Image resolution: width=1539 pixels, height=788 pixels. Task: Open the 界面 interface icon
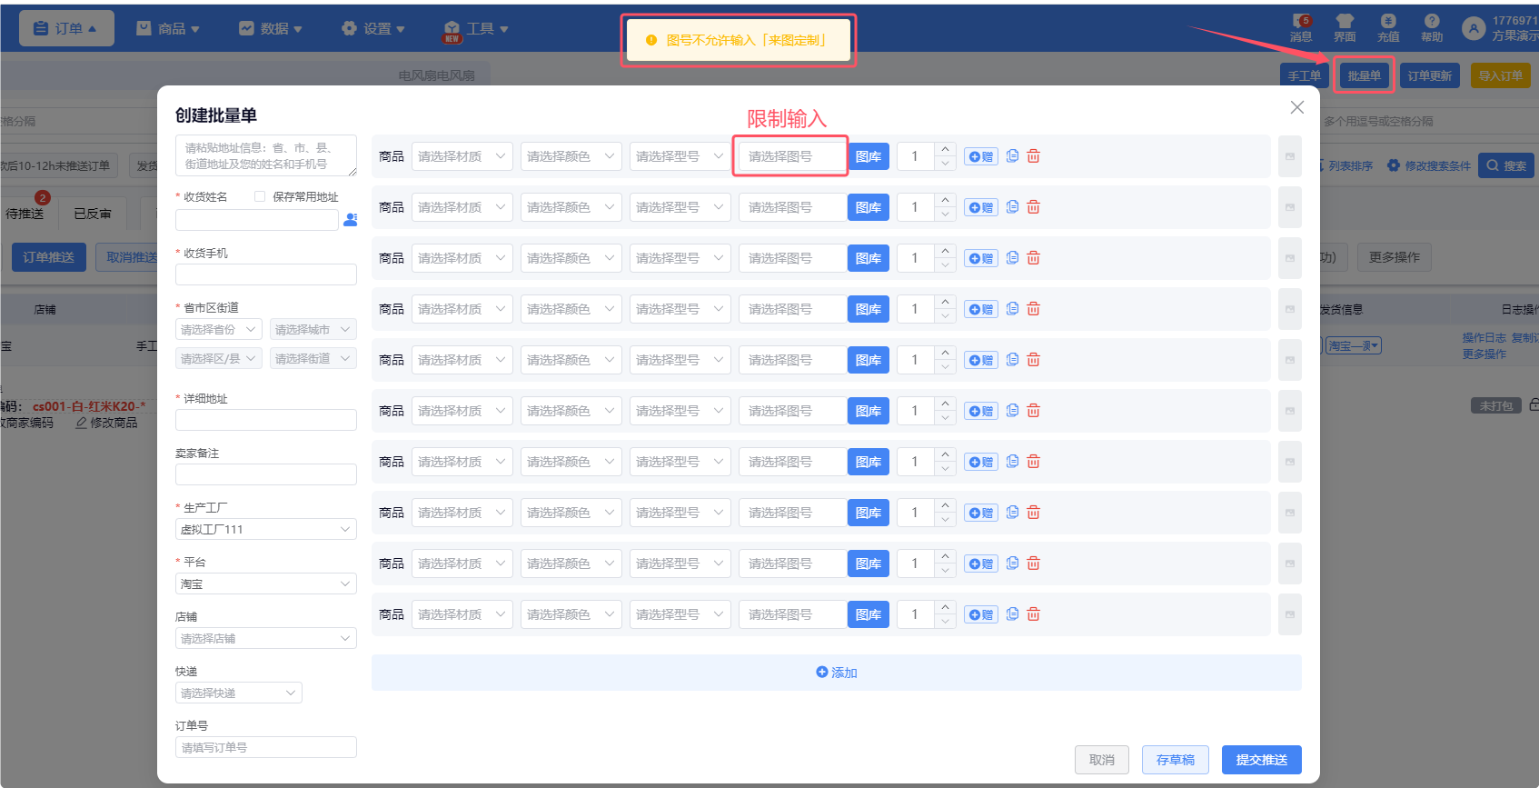[1345, 27]
